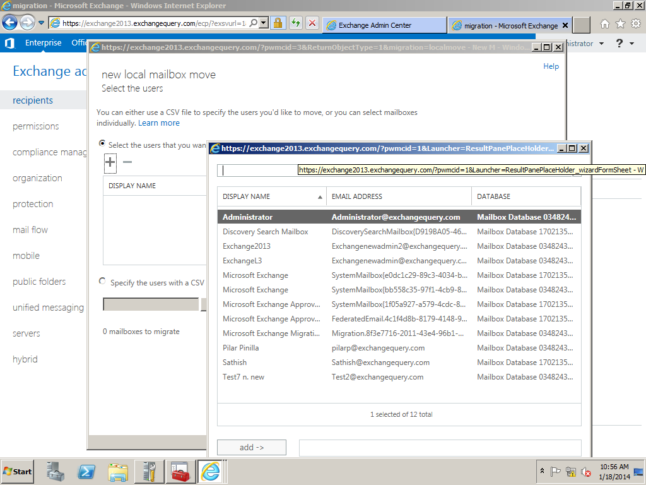The height and width of the screenshot is (485, 646).
Task: Expand the Administrator account dropdown arrow
Action: (x=601, y=44)
